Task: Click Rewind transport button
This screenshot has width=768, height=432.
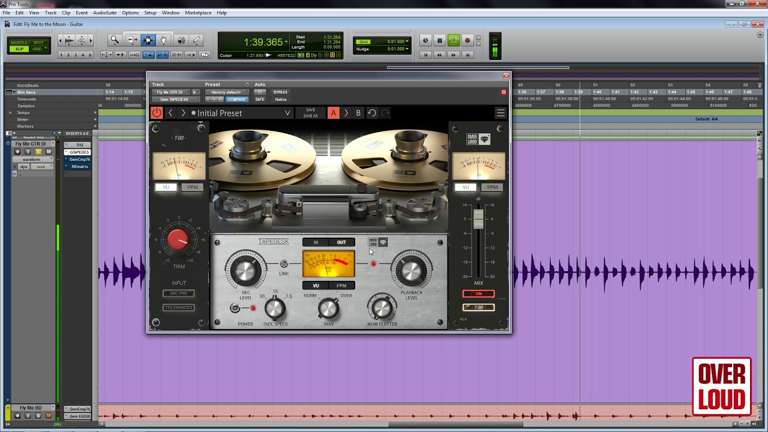Action: [x=439, y=55]
